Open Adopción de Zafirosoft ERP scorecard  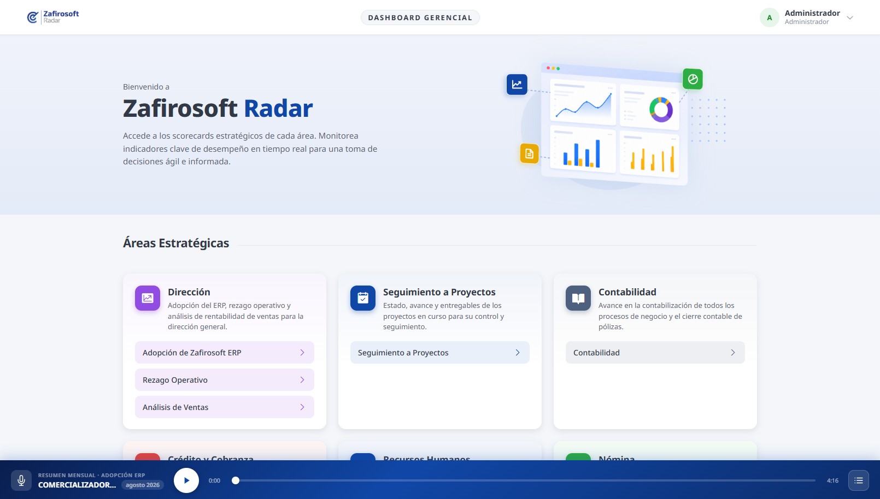coord(225,353)
